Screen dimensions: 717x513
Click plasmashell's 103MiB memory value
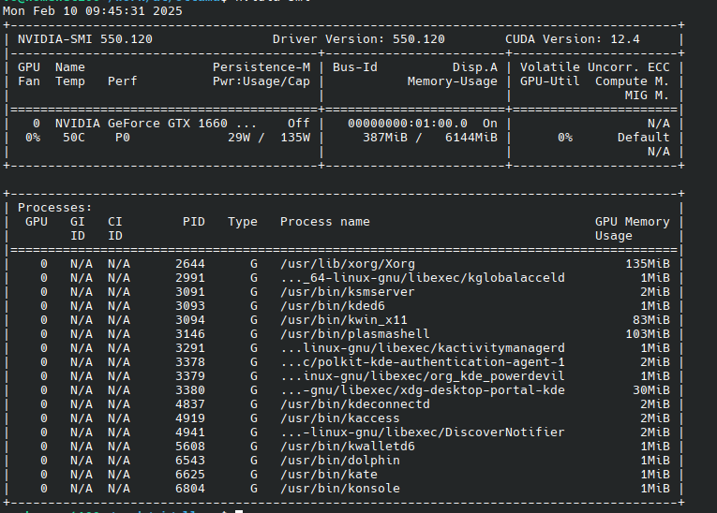pyautogui.click(x=648, y=334)
